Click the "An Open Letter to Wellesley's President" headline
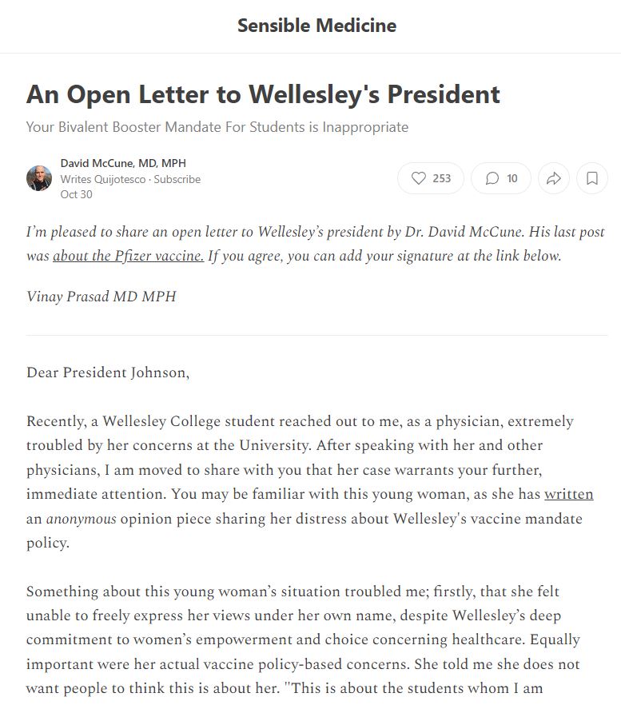 (x=263, y=94)
